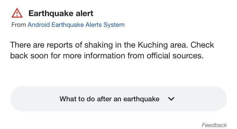This screenshot has height=129, width=237.
Task: Open "What to do after an earthquake"
Action: pyautogui.click(x=109, y=99)
